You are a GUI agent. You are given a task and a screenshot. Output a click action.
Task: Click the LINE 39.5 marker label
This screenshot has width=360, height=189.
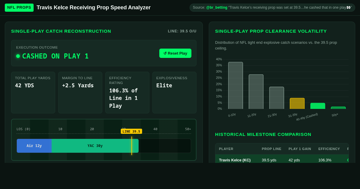pyautogui.click(x=131, y=131)
